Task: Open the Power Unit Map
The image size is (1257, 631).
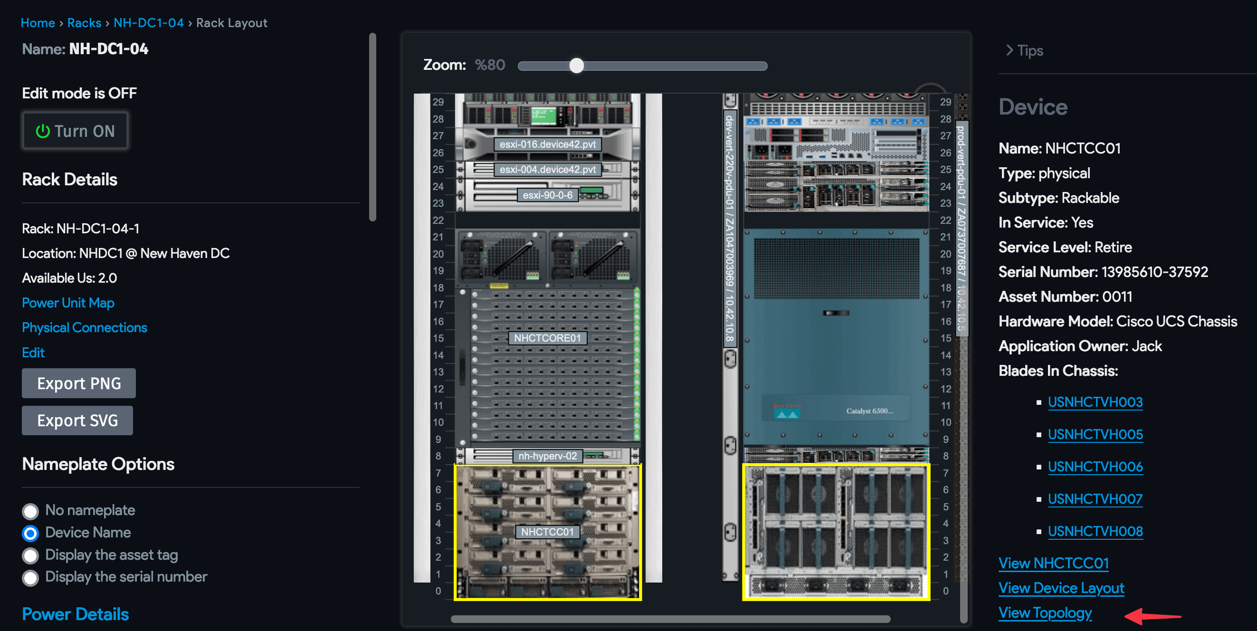Action: tap(68, 303)
